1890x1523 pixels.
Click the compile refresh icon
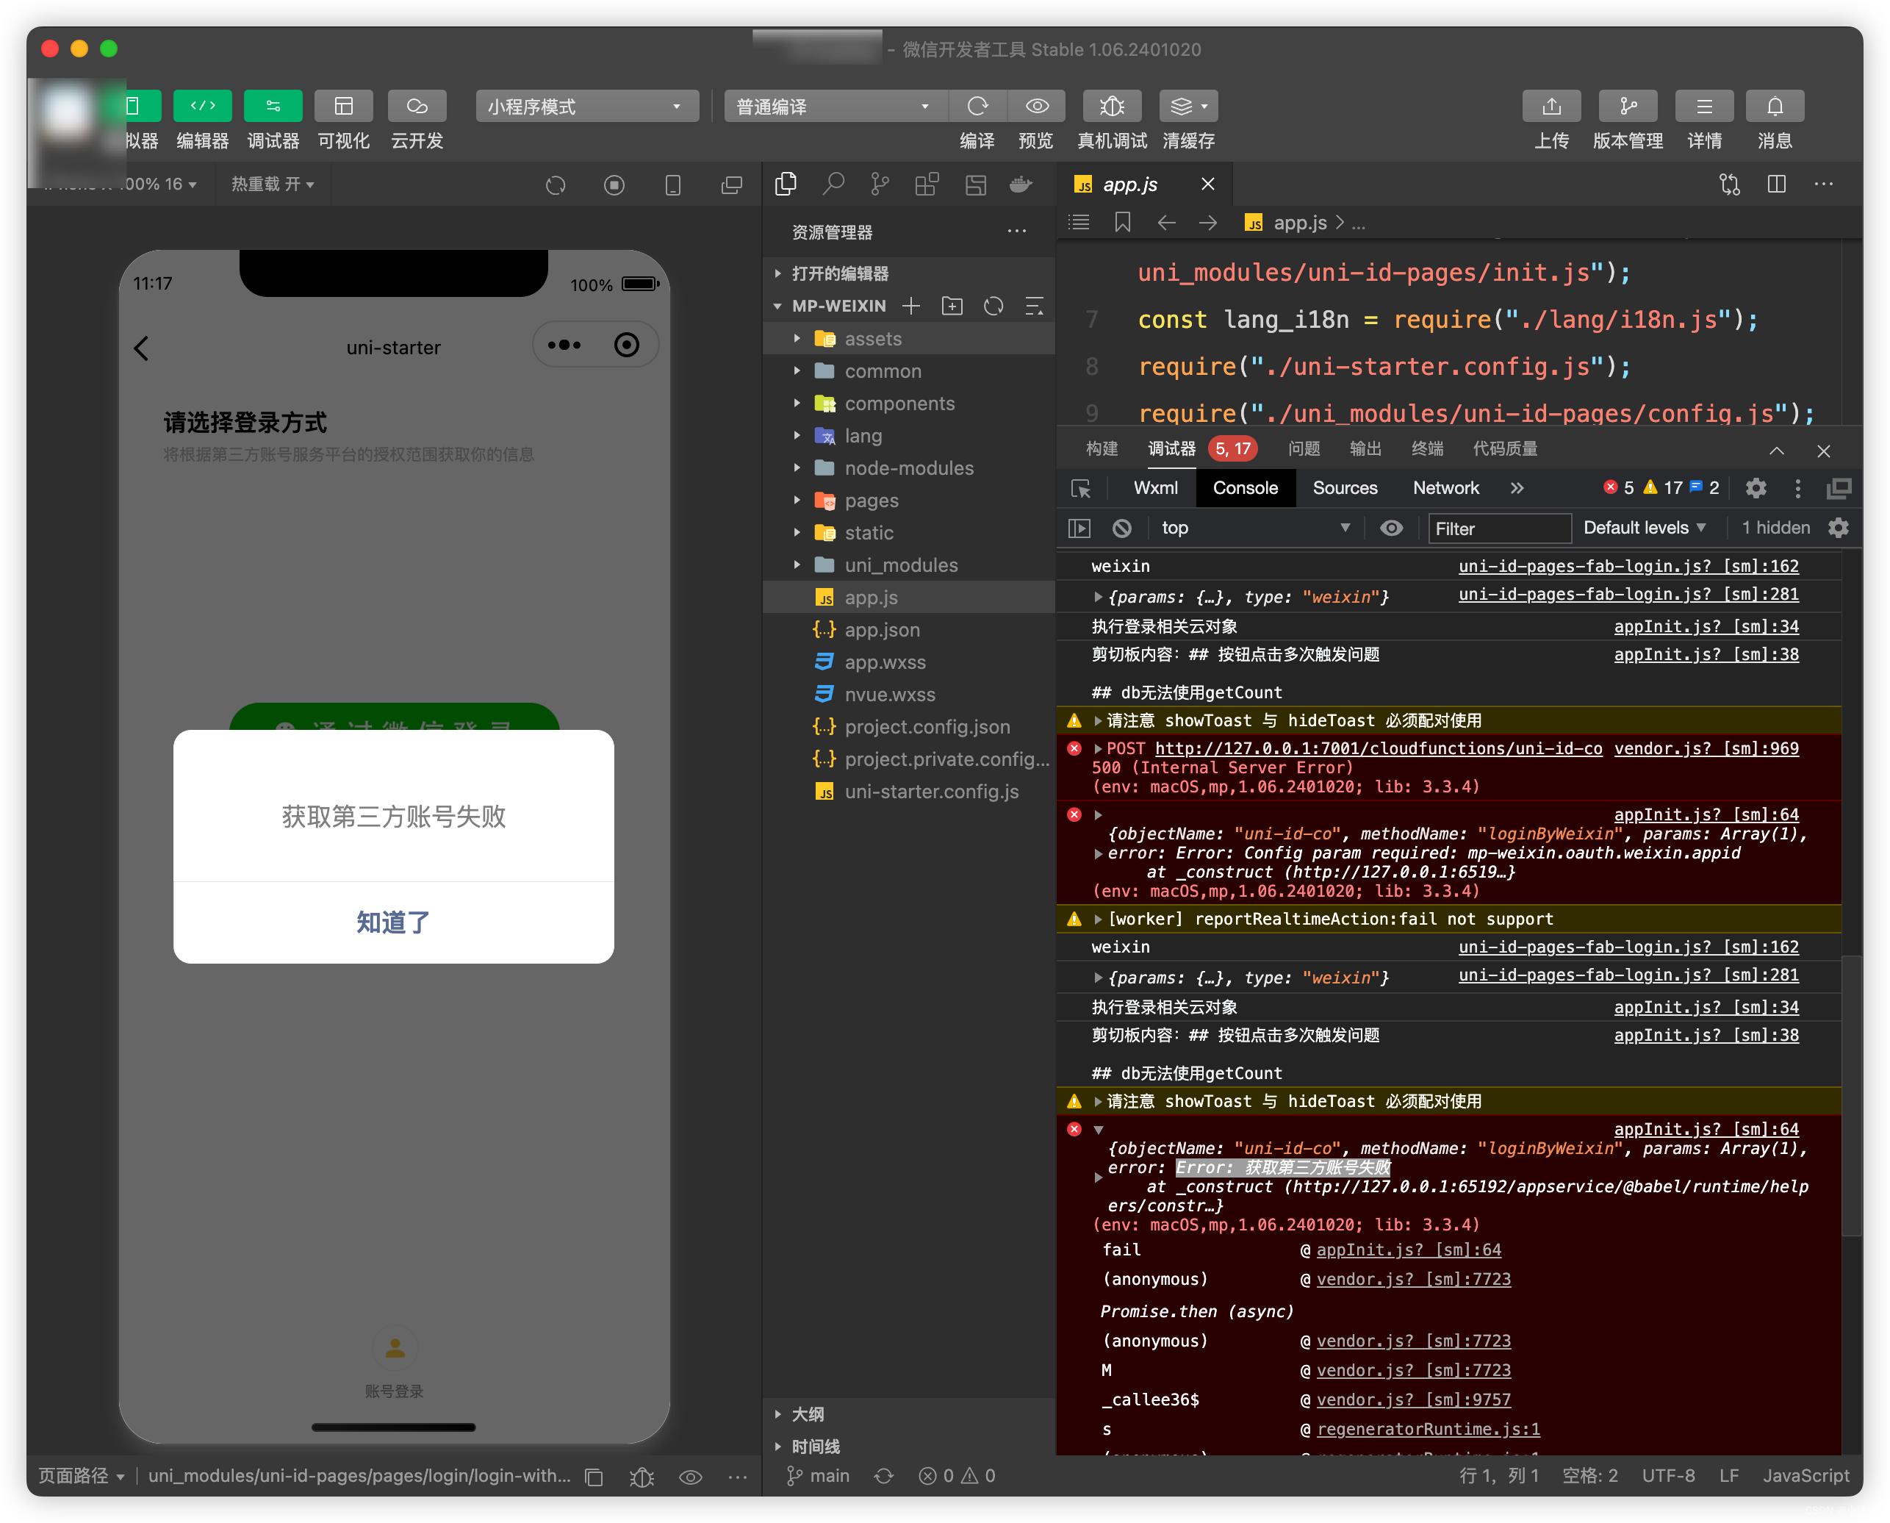(977, 106)
